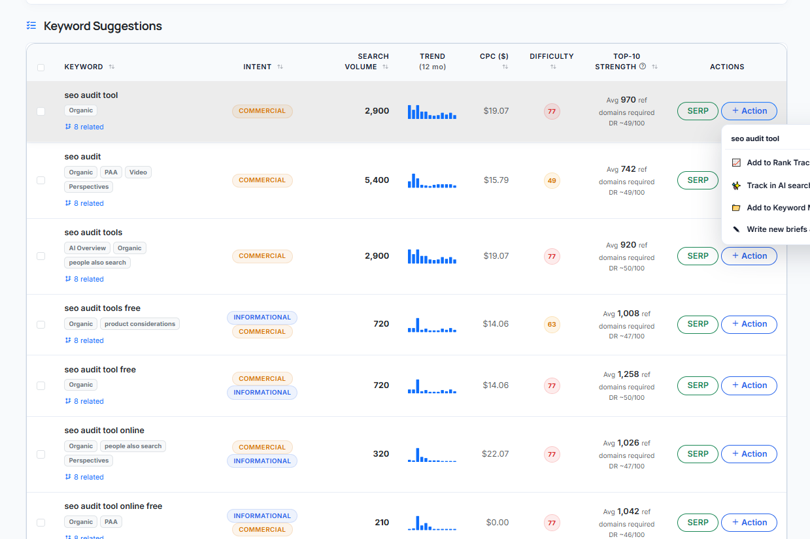Click the "product considerations" tag
This screenshot has height=539, width=810.
click(x=140, y=324)
